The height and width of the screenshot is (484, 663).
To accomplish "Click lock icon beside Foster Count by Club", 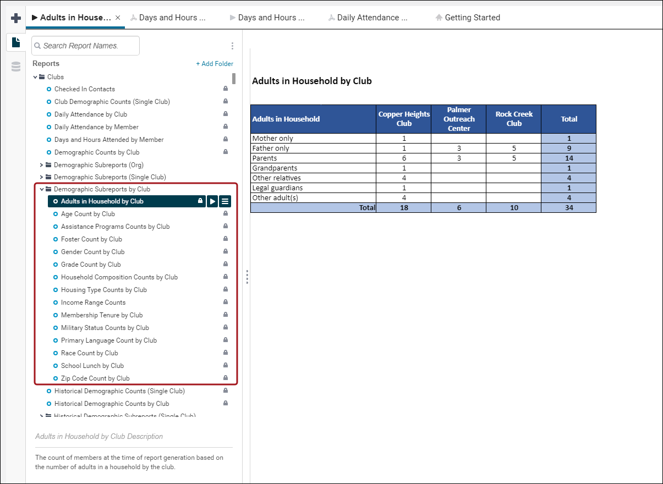I will 225,239.
